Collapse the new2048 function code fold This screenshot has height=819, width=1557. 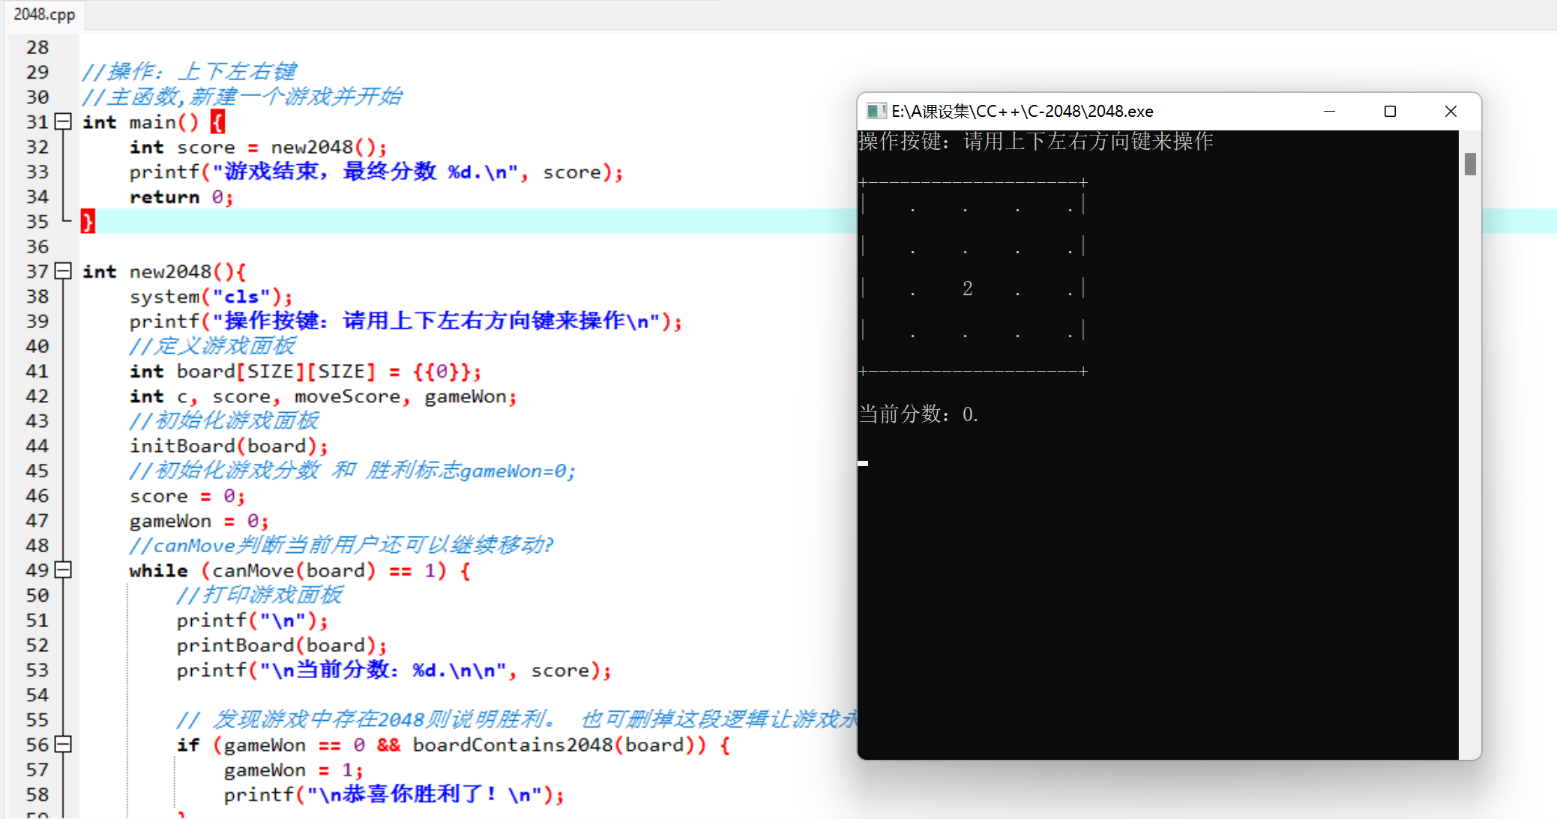[x=63, y=271]
